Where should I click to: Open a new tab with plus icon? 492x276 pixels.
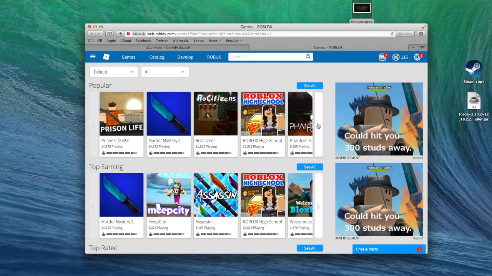point(413,48)
